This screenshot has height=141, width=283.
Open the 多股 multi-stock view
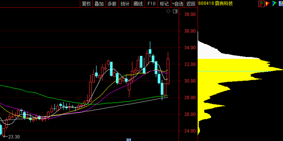112,4
